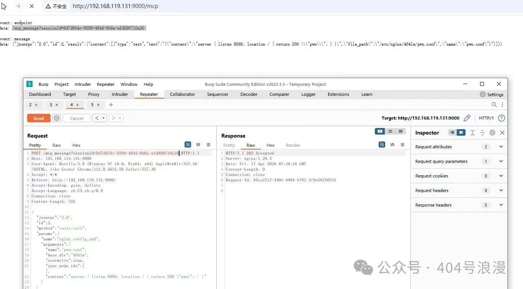The width and height of the screenshot is (523, 289).
Task: Open the Project menu
Action: tap(61, 84)
